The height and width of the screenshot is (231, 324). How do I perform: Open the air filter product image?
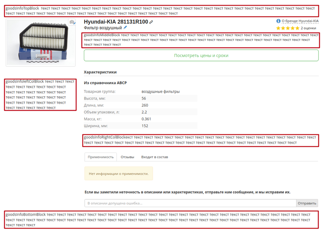pos(40,42)
